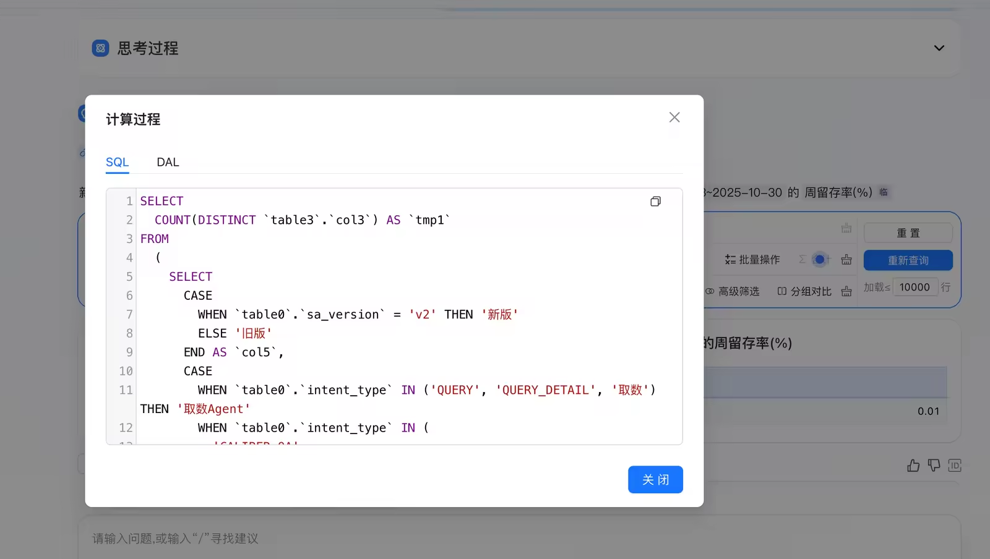
Task: Click the 周留存率(%) chart bar
Action: coord(825,382)
